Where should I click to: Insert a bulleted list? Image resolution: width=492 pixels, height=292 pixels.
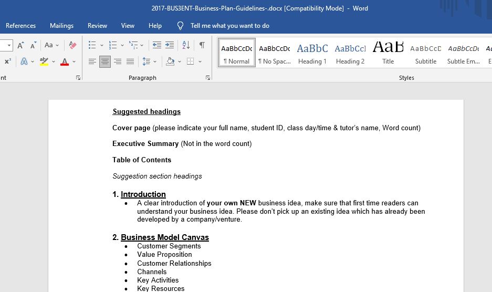[x=92, y=45]
